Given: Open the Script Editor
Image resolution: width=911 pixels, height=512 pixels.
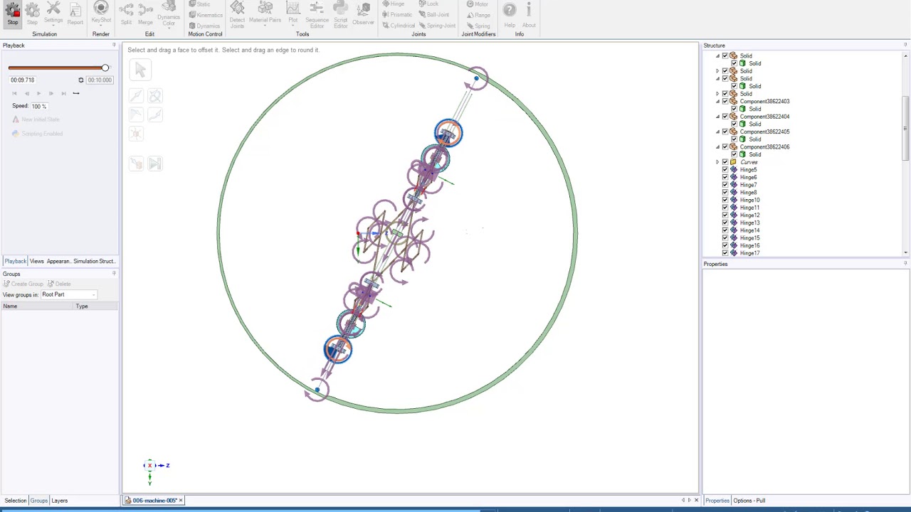Looking at the screenshot, I should (340, 14).
